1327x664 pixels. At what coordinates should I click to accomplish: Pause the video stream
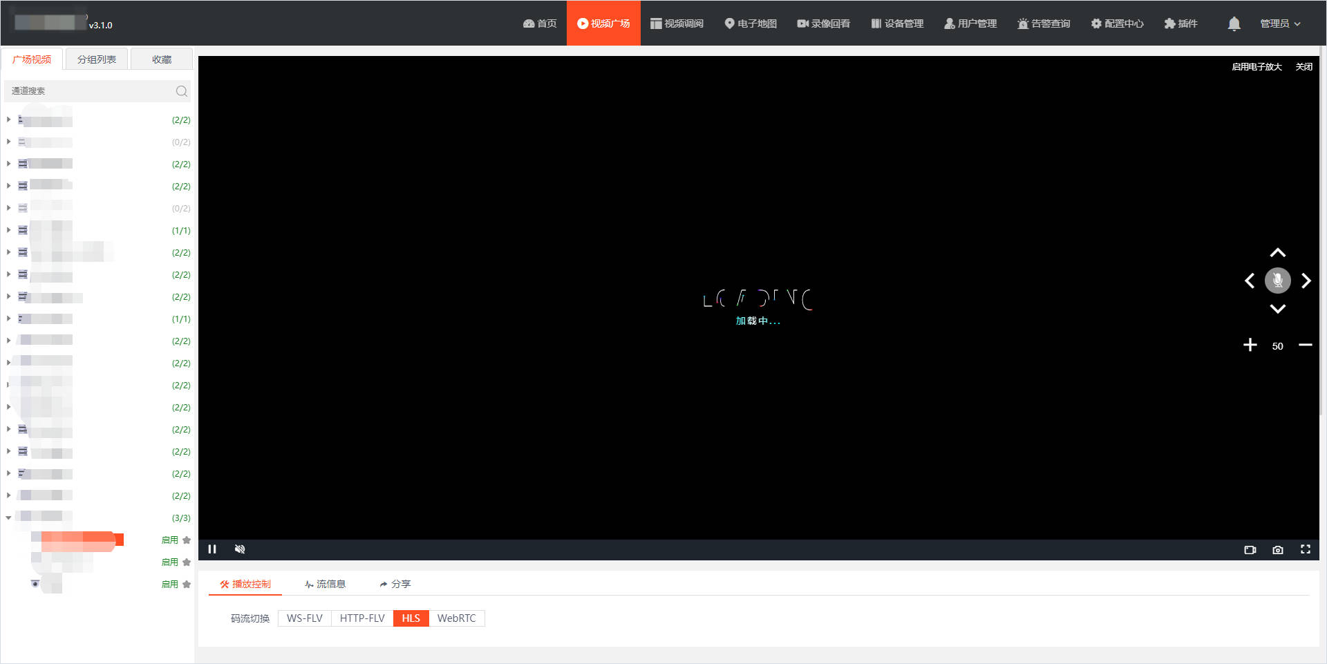[x=212, y=549]
